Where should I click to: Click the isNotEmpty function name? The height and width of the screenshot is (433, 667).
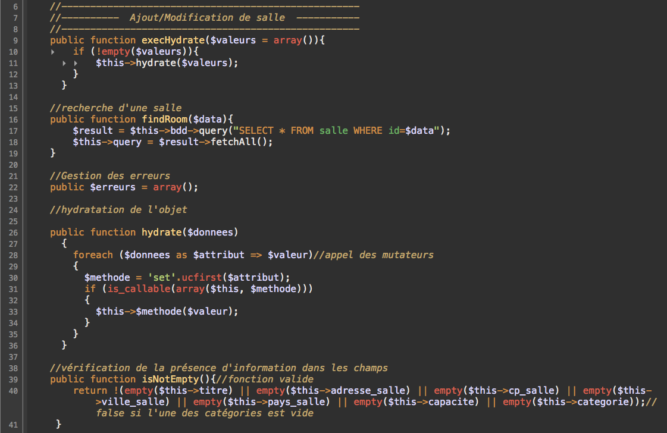pyautogui.click(x=170, y=379)
